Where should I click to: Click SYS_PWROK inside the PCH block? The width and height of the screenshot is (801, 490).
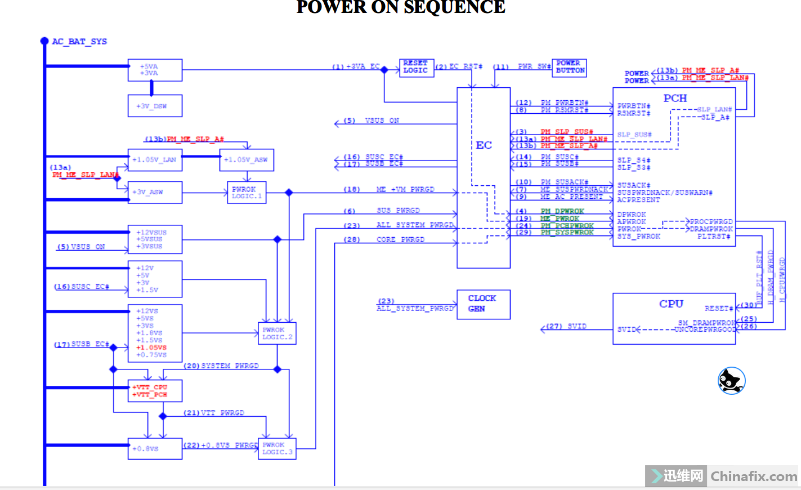click(638, 237)
